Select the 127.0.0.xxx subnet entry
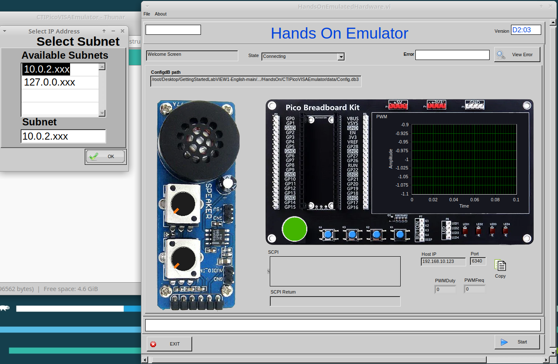The image size is (558, 364). (x=60, y=82)
